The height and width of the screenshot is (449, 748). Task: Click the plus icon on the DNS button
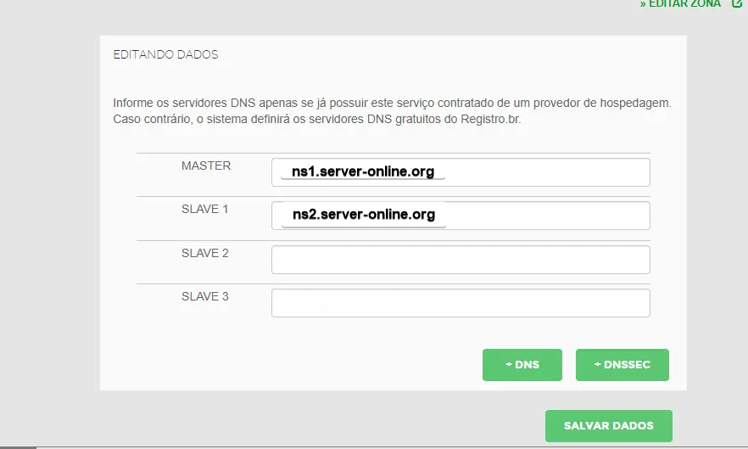coord(508,364)
